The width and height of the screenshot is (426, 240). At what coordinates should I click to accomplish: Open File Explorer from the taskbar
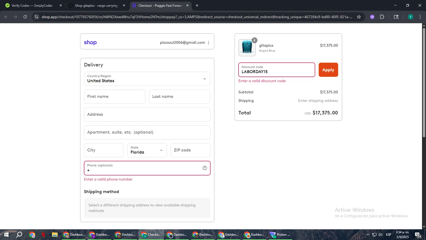55,235
